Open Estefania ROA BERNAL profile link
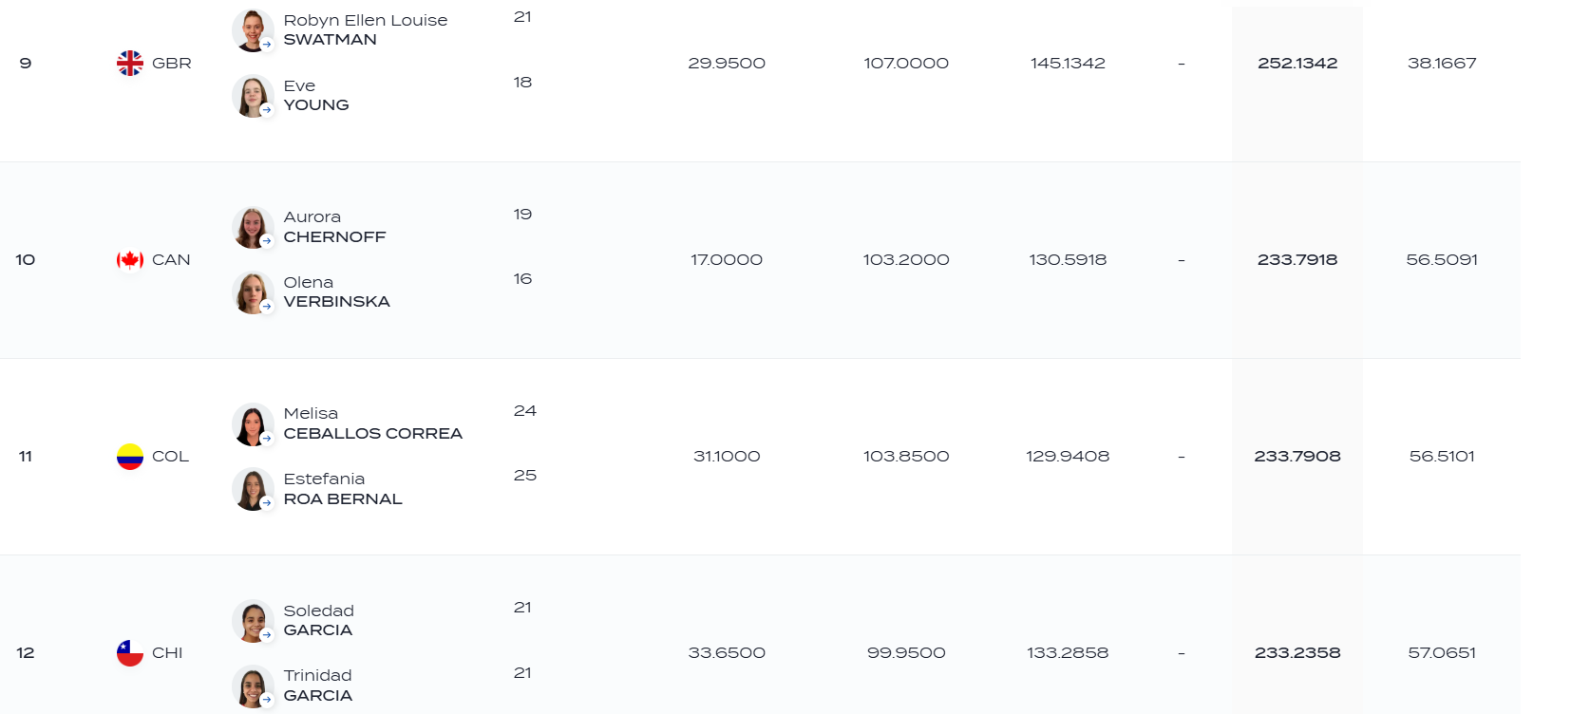This screenshot has width=1571, height=714. (x=343, y=489)
